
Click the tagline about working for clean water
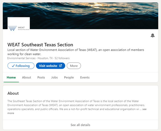click(76, 52)
